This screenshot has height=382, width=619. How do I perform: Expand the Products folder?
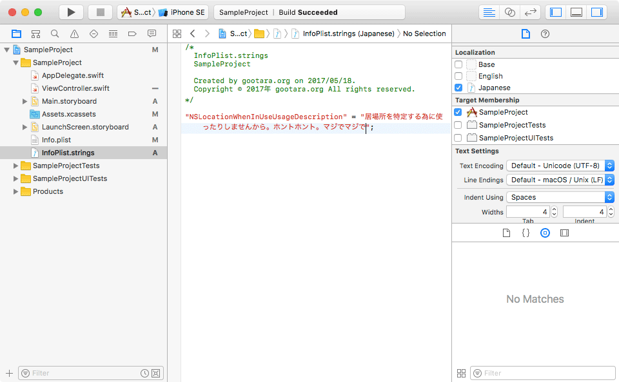pos(15,191)
